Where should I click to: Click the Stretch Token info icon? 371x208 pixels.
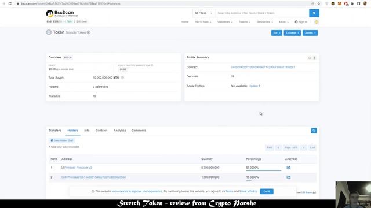89,32
